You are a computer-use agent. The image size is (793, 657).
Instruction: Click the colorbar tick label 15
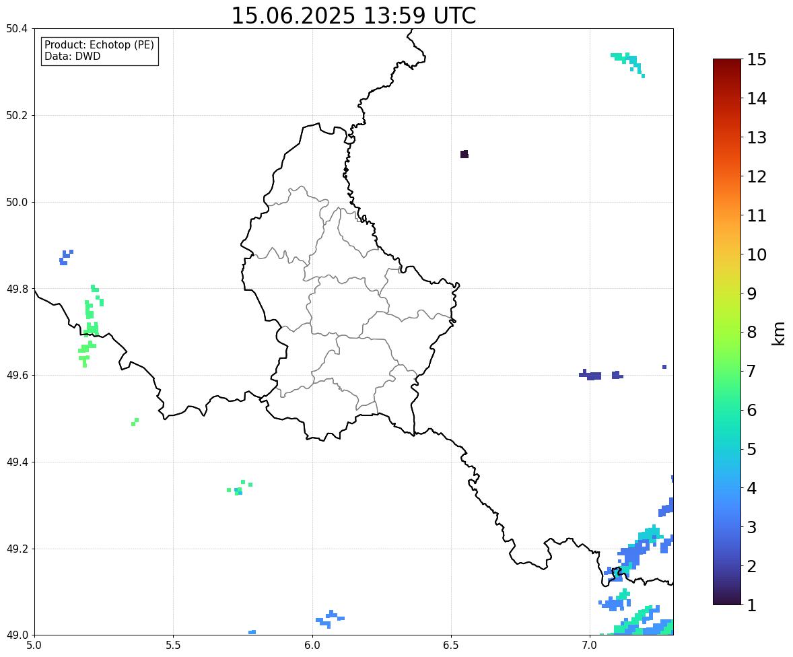(757, 60)
